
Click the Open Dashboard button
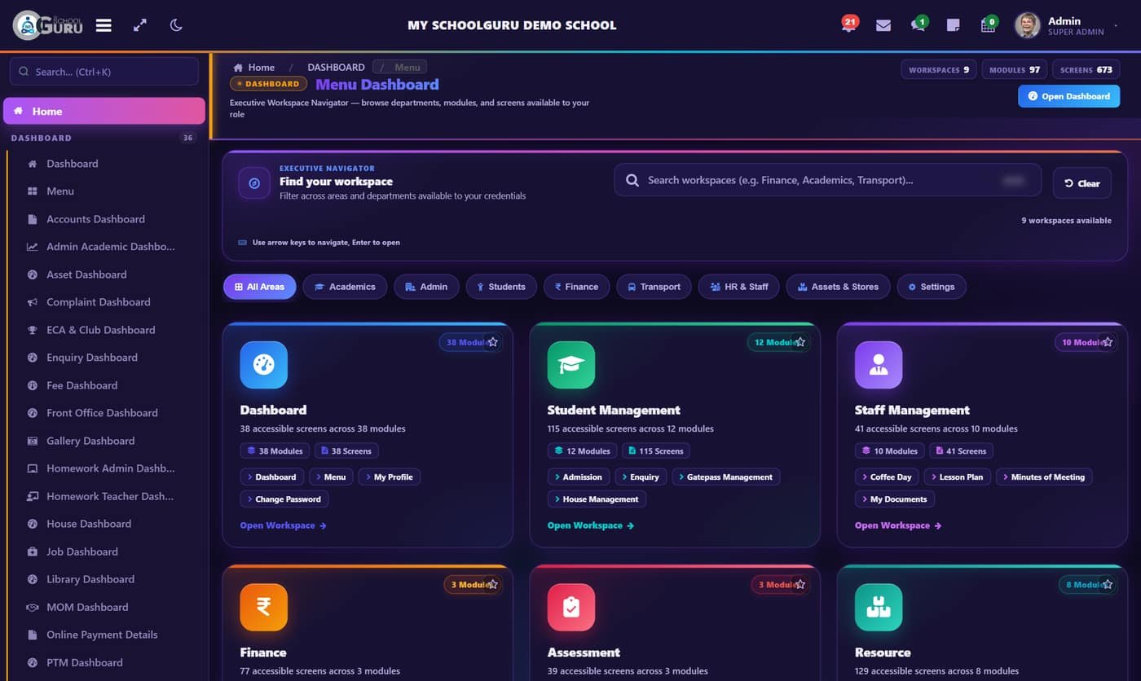(1068, 96)
